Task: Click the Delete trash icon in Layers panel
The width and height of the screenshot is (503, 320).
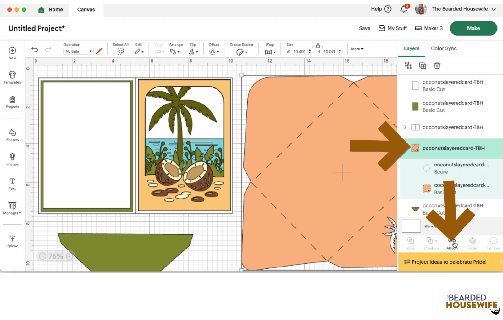Action: 437,65
